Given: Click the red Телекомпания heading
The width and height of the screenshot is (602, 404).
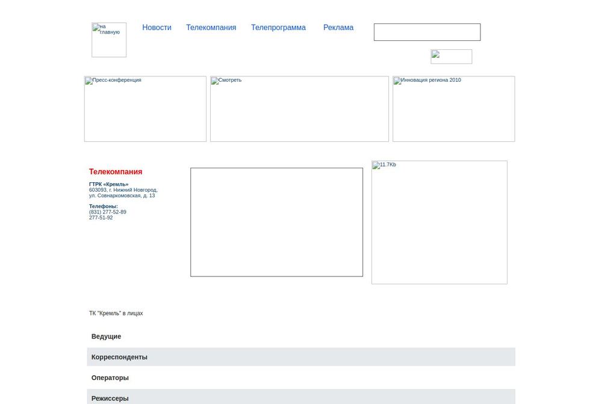Looking at the screenshot, I should pyautogui.click(x=116, y=172).
